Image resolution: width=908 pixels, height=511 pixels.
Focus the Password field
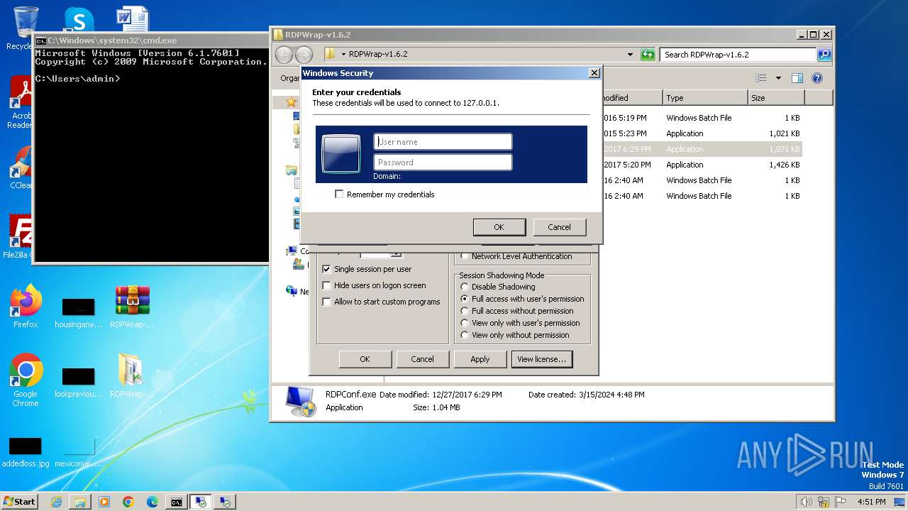pos(443,163)
